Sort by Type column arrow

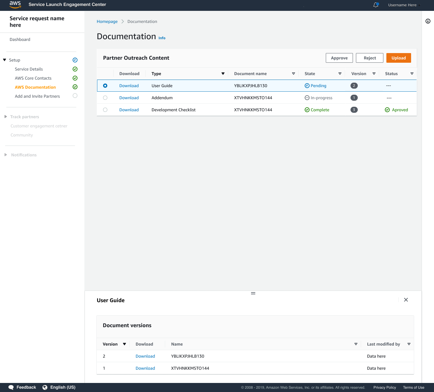pyautogui.click(x=223, y=74)
